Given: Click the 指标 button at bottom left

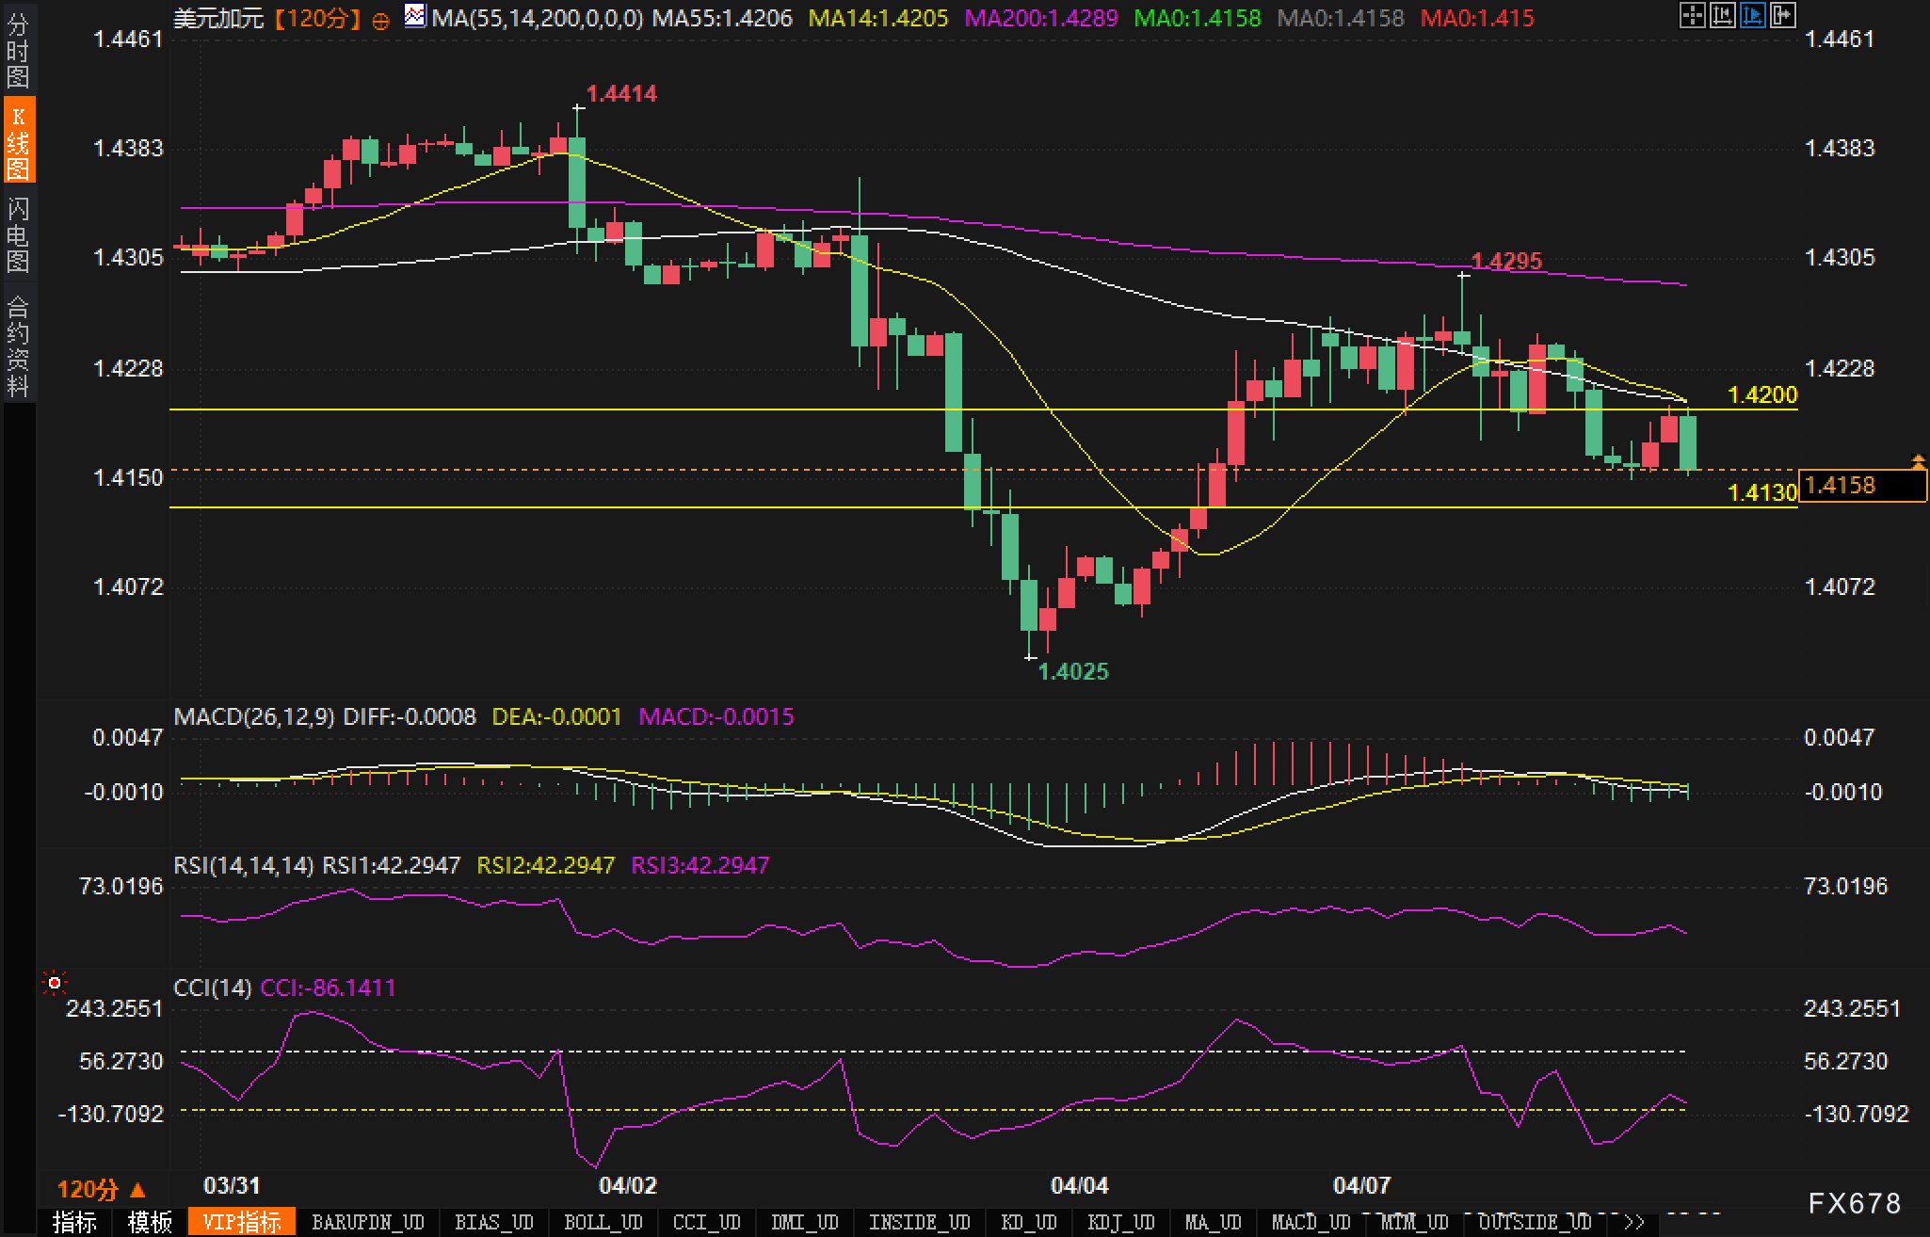Looking at the screenshot, I should point(75,1222).
